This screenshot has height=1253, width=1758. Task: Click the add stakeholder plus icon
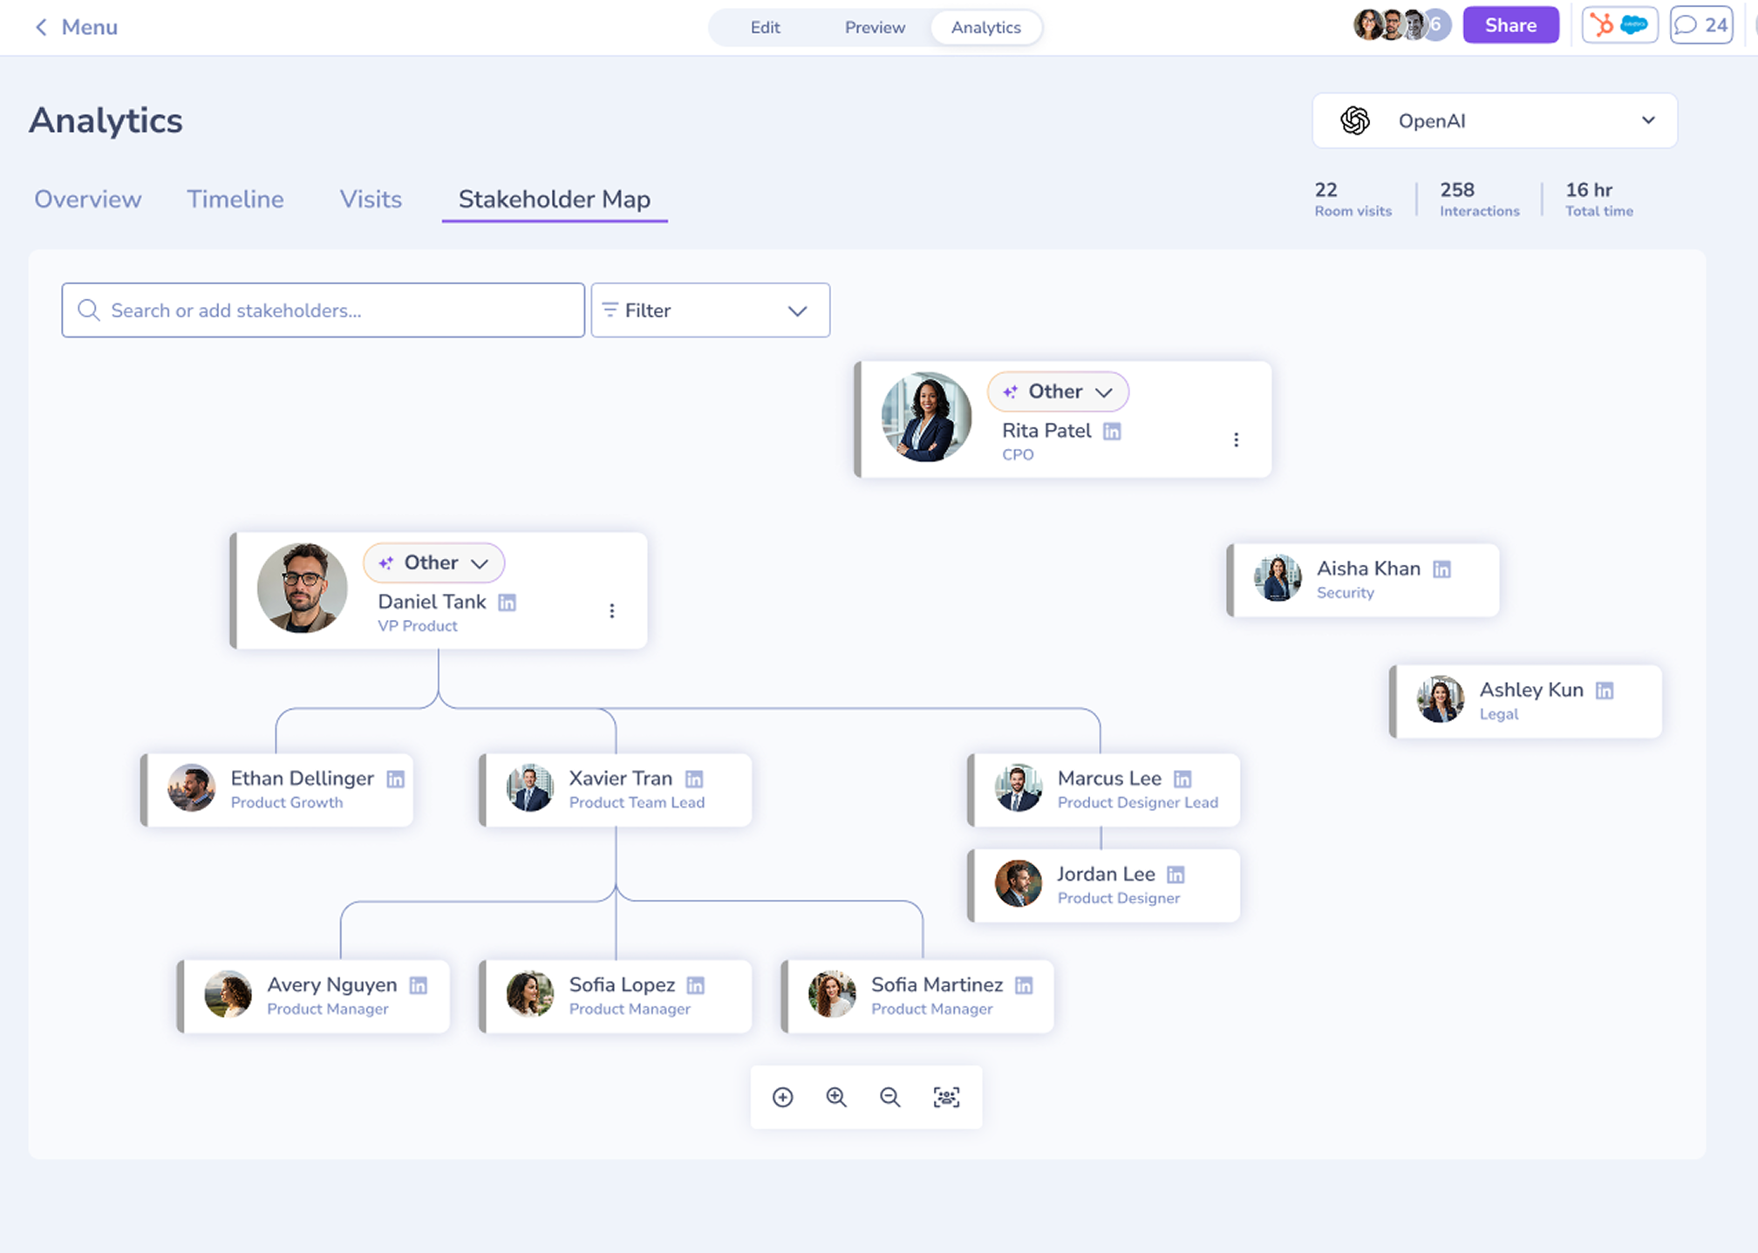coord(782,1097)
